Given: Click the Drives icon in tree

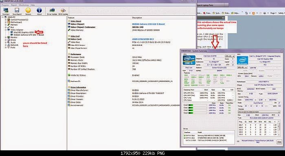Looking at the screenshot, I should point(9,40).
